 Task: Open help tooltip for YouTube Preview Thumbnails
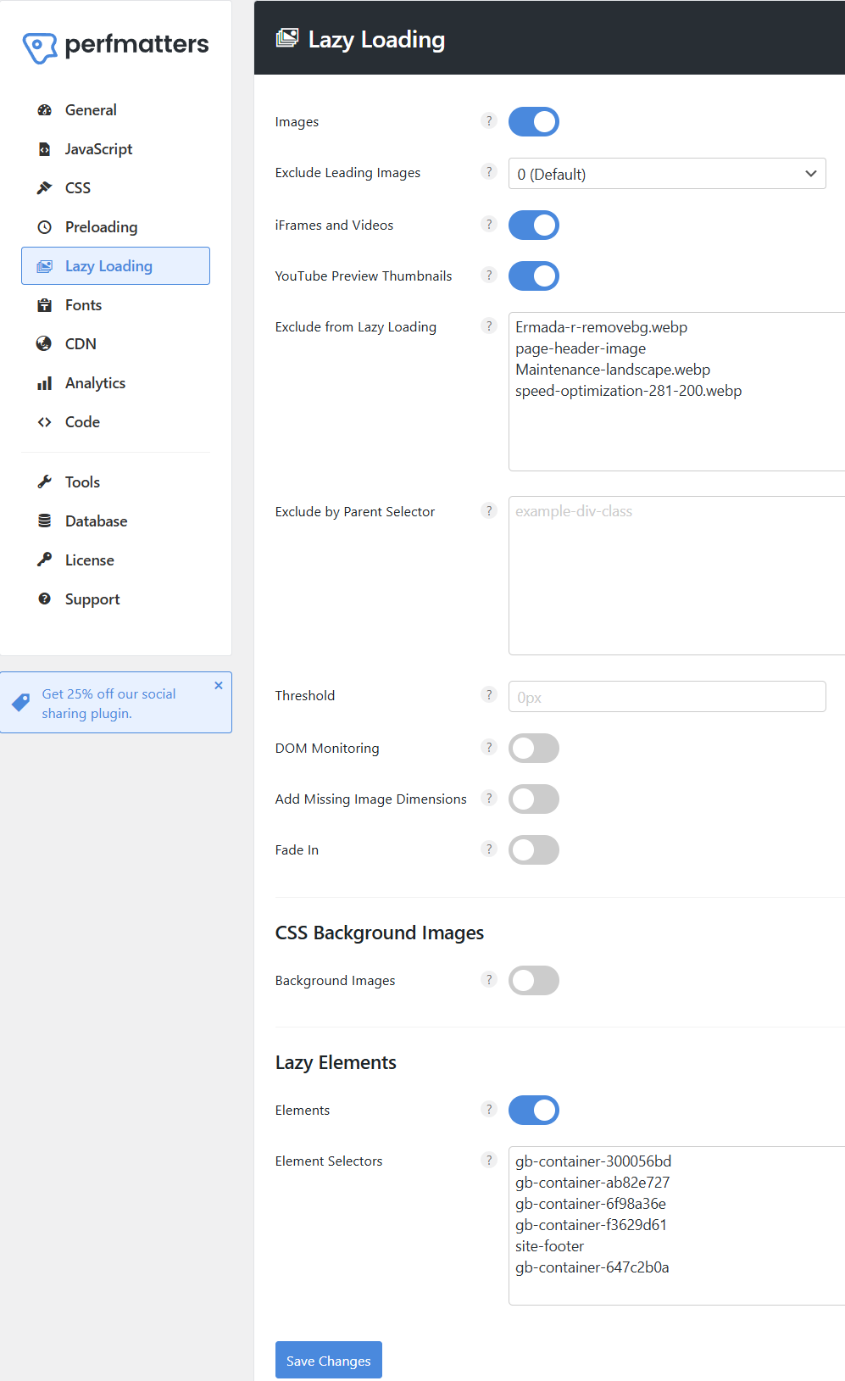[489, 276]
